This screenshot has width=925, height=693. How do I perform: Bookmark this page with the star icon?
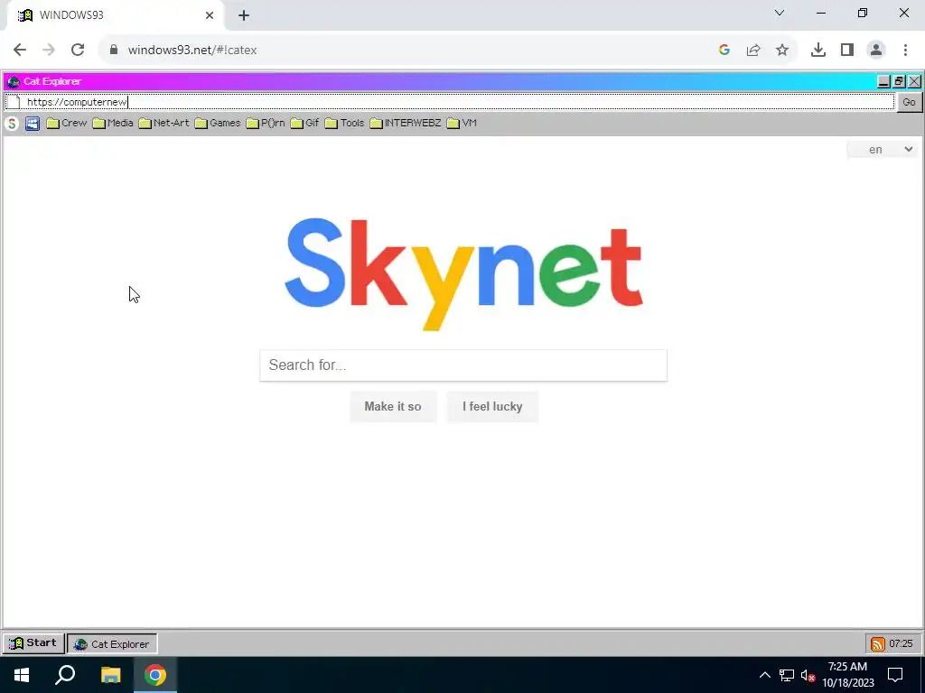click(782, 51)
